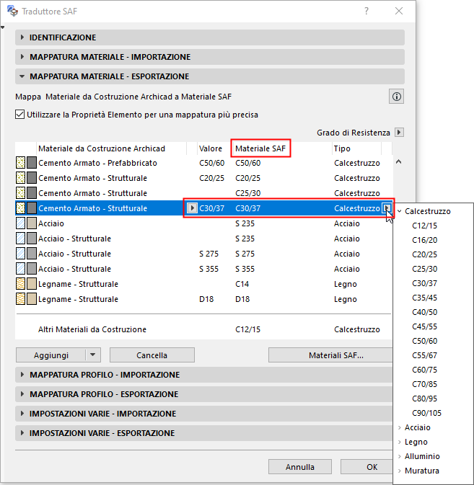
Task: Click the S 275 Valore cell
Action: pos(209,254)
